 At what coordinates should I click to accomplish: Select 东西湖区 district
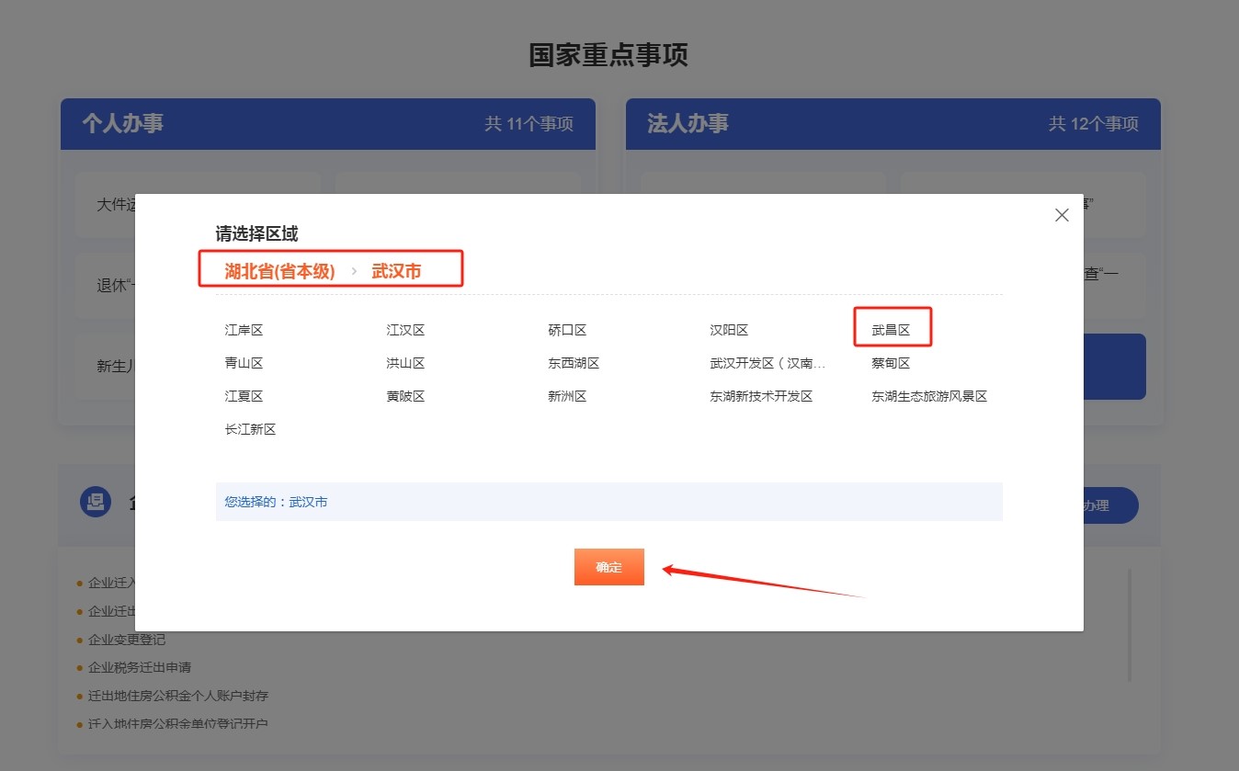click(574, 363)
